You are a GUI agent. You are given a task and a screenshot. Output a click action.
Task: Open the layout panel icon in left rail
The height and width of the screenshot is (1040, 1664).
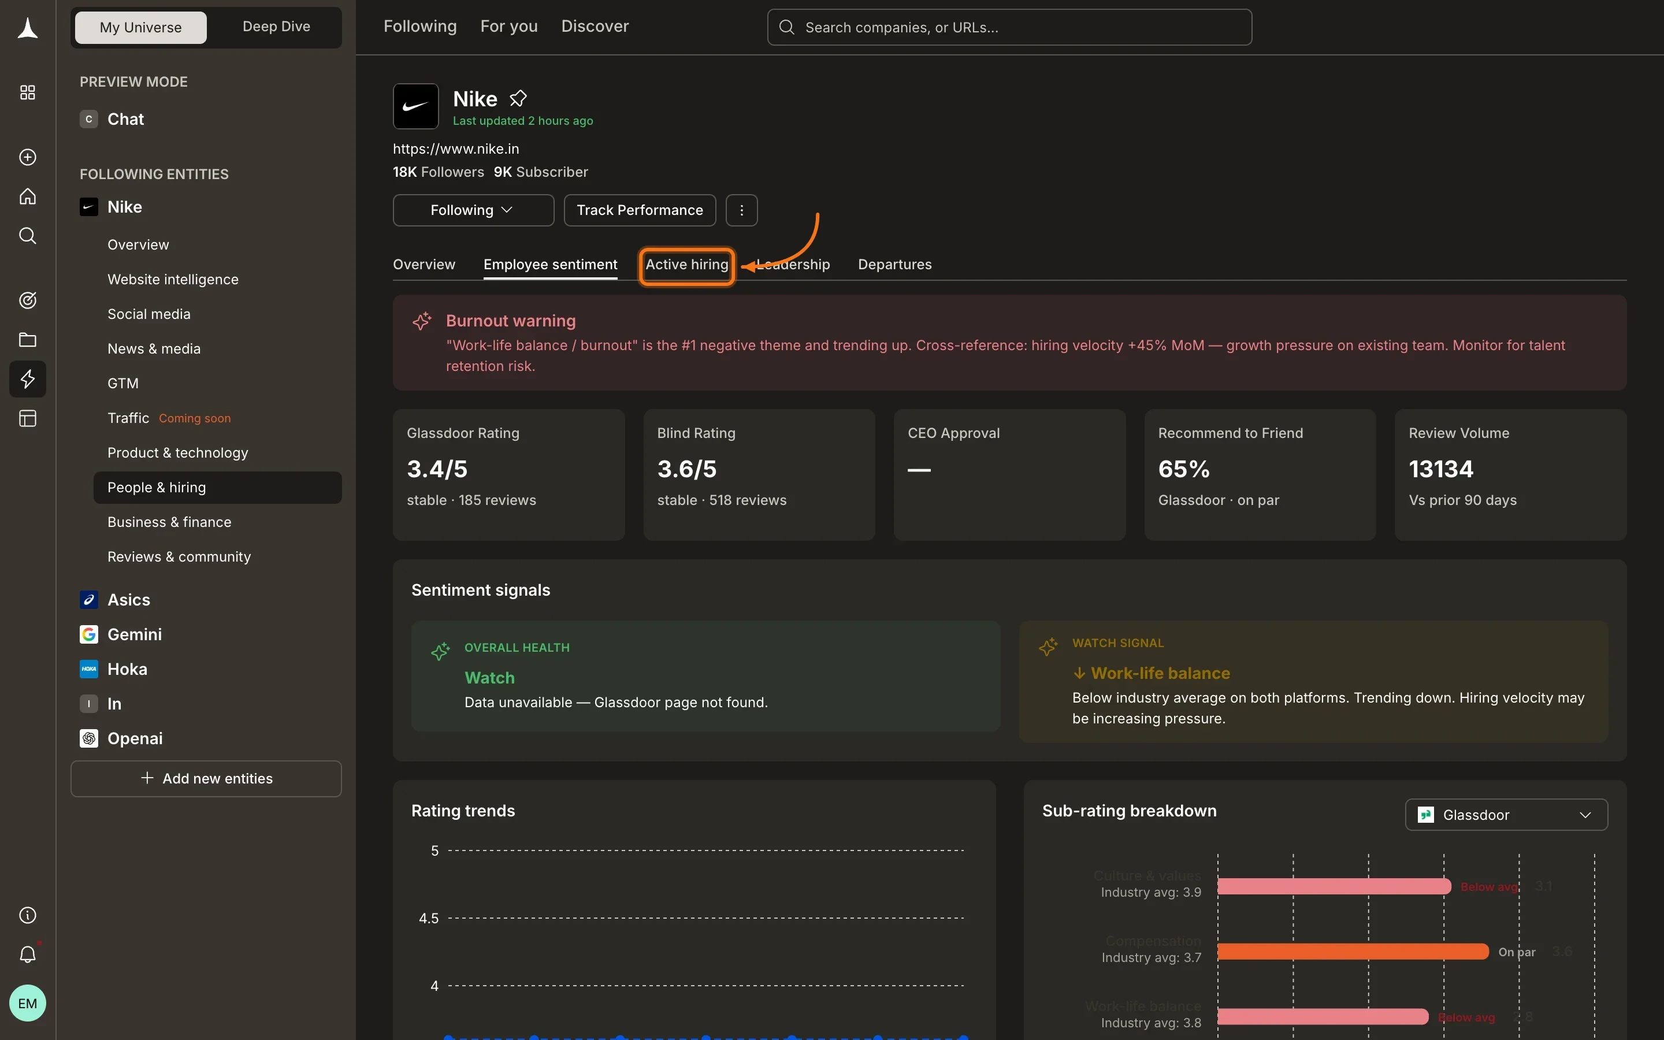(x=28, y=418)
